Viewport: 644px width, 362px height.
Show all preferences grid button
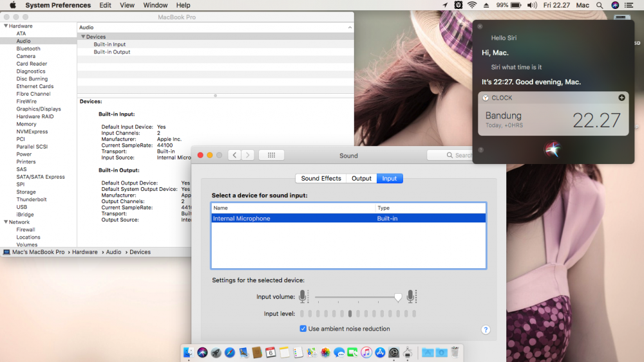pos(272,155)
